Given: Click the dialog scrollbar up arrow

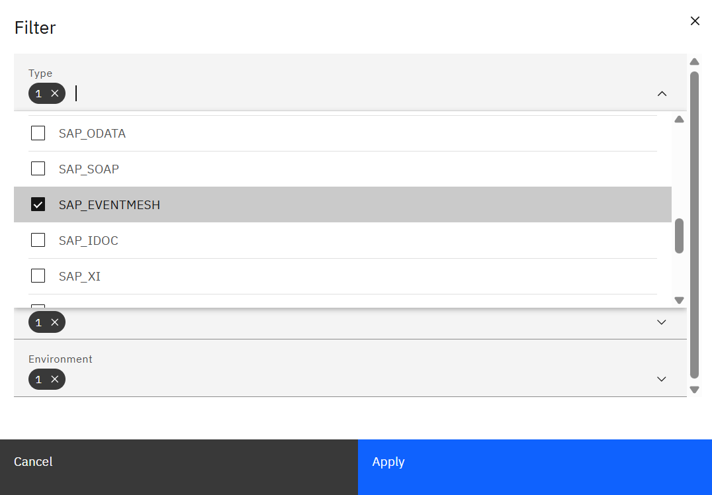Looking at the screenshot, I should pyautogui.click(x=694, y=62).
